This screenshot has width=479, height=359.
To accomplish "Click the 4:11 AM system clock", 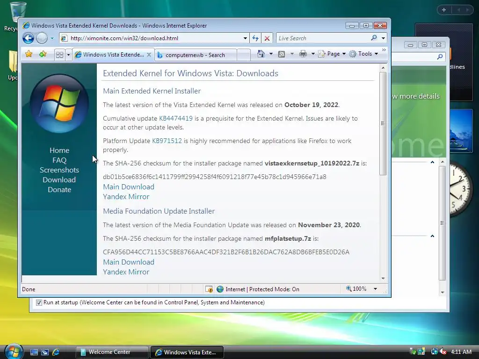I will pyautogui.click(x=461, y=352).
